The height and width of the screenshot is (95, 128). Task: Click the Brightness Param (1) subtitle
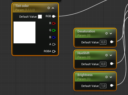(84, 79)
